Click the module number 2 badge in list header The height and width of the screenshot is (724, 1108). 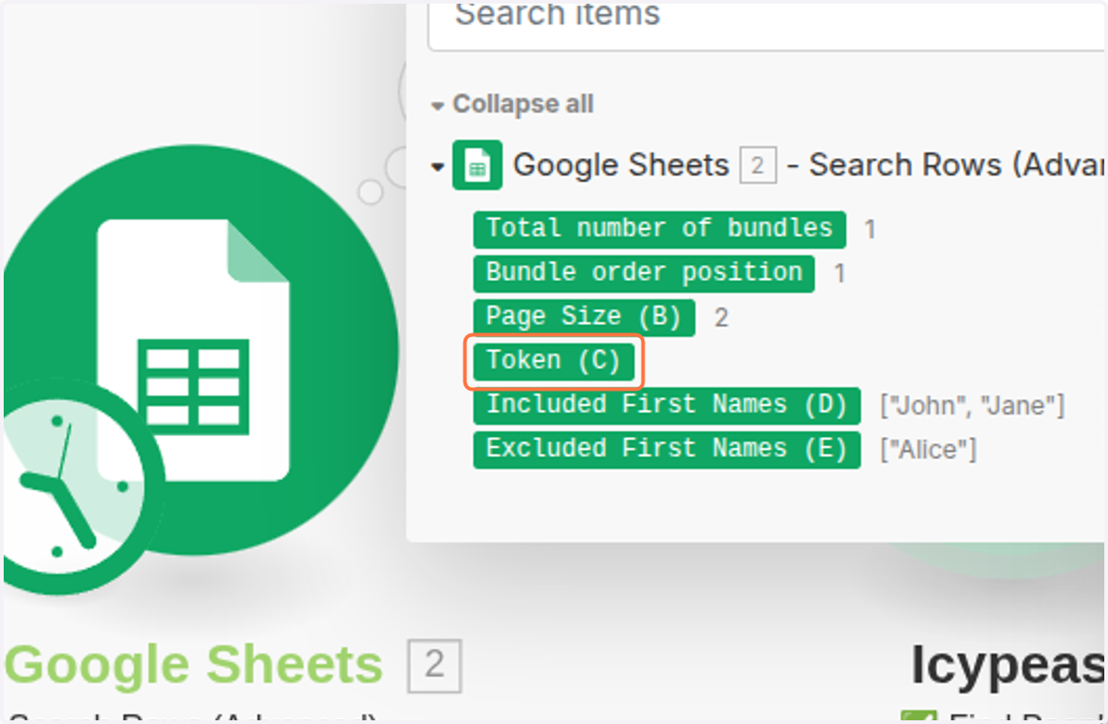point(757,165)
